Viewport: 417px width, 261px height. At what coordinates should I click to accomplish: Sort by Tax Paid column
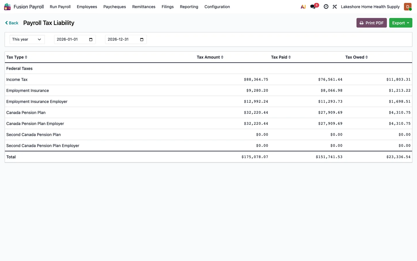[x=281, y=57]
